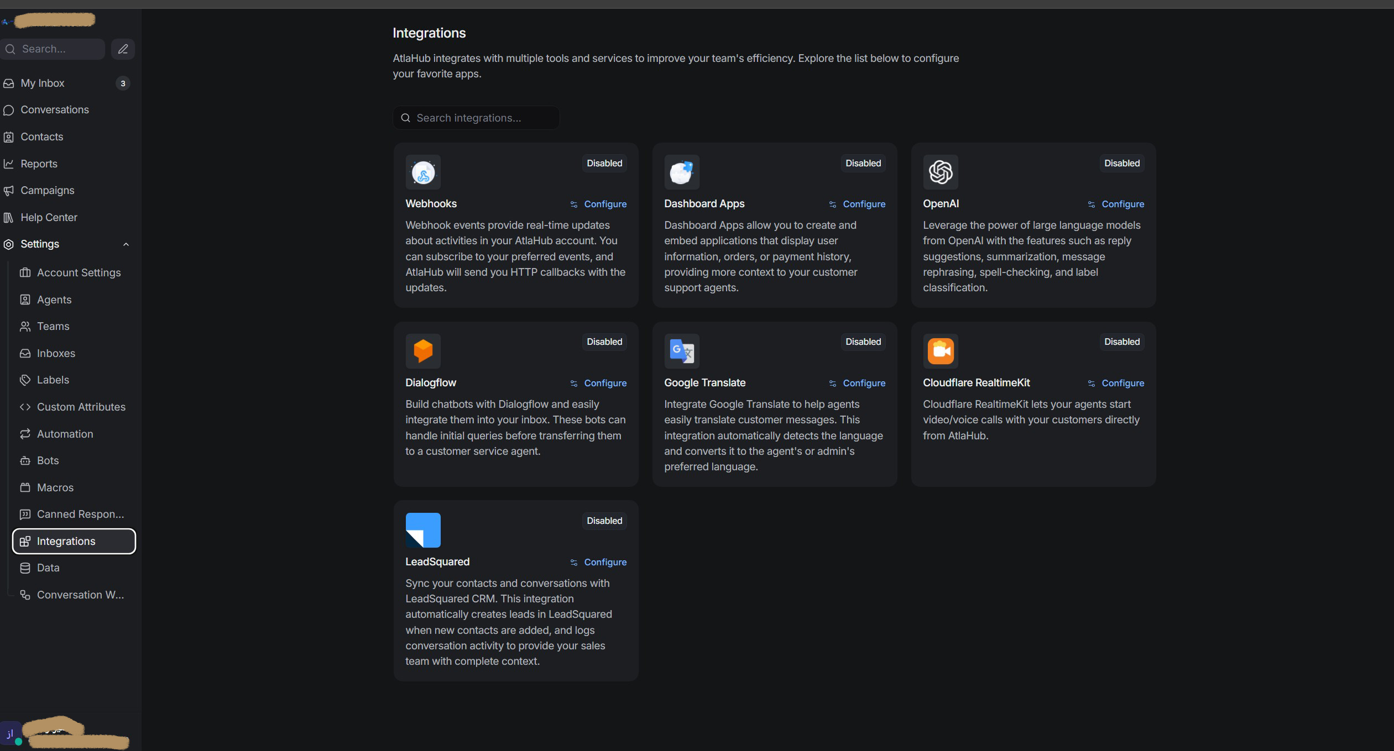The width and height of the screenshot is (1394, 751).
Task: Click the Account Settings briefcase icon
Action: (x=25, y=272)
